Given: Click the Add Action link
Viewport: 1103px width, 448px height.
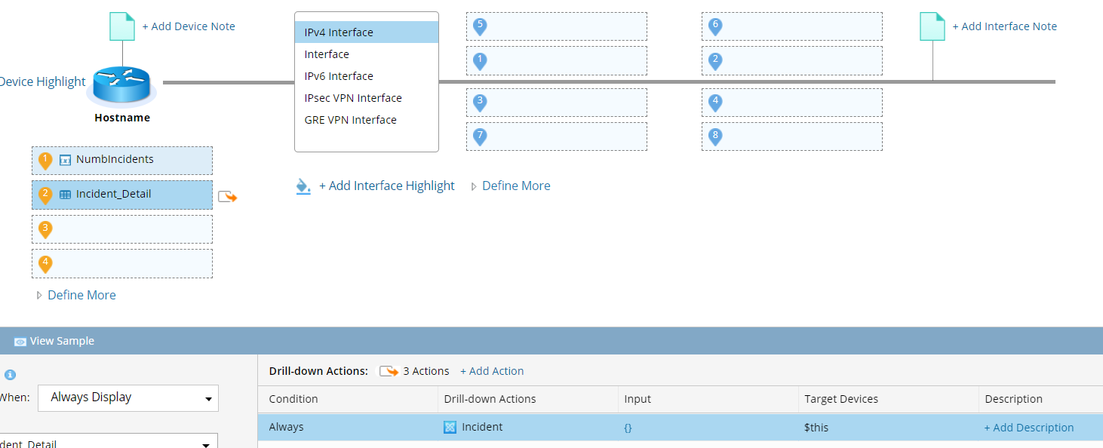Looking at the screenshot, I should [492, 370].
